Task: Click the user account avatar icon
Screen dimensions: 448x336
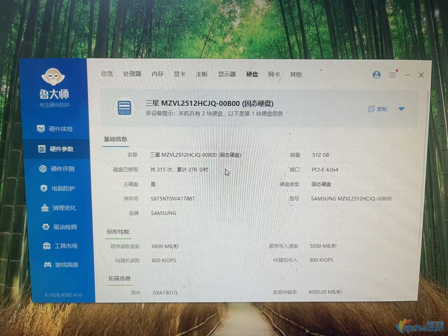Action: 376,75
